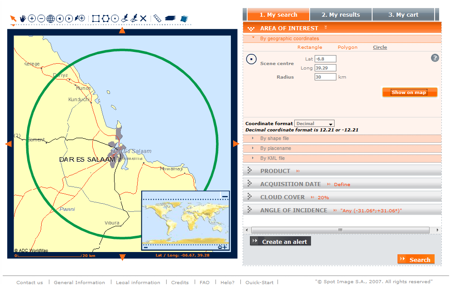Viewport: 450px width, 285px height.
Task: Click Create an alert button
Action: point(280,242)
